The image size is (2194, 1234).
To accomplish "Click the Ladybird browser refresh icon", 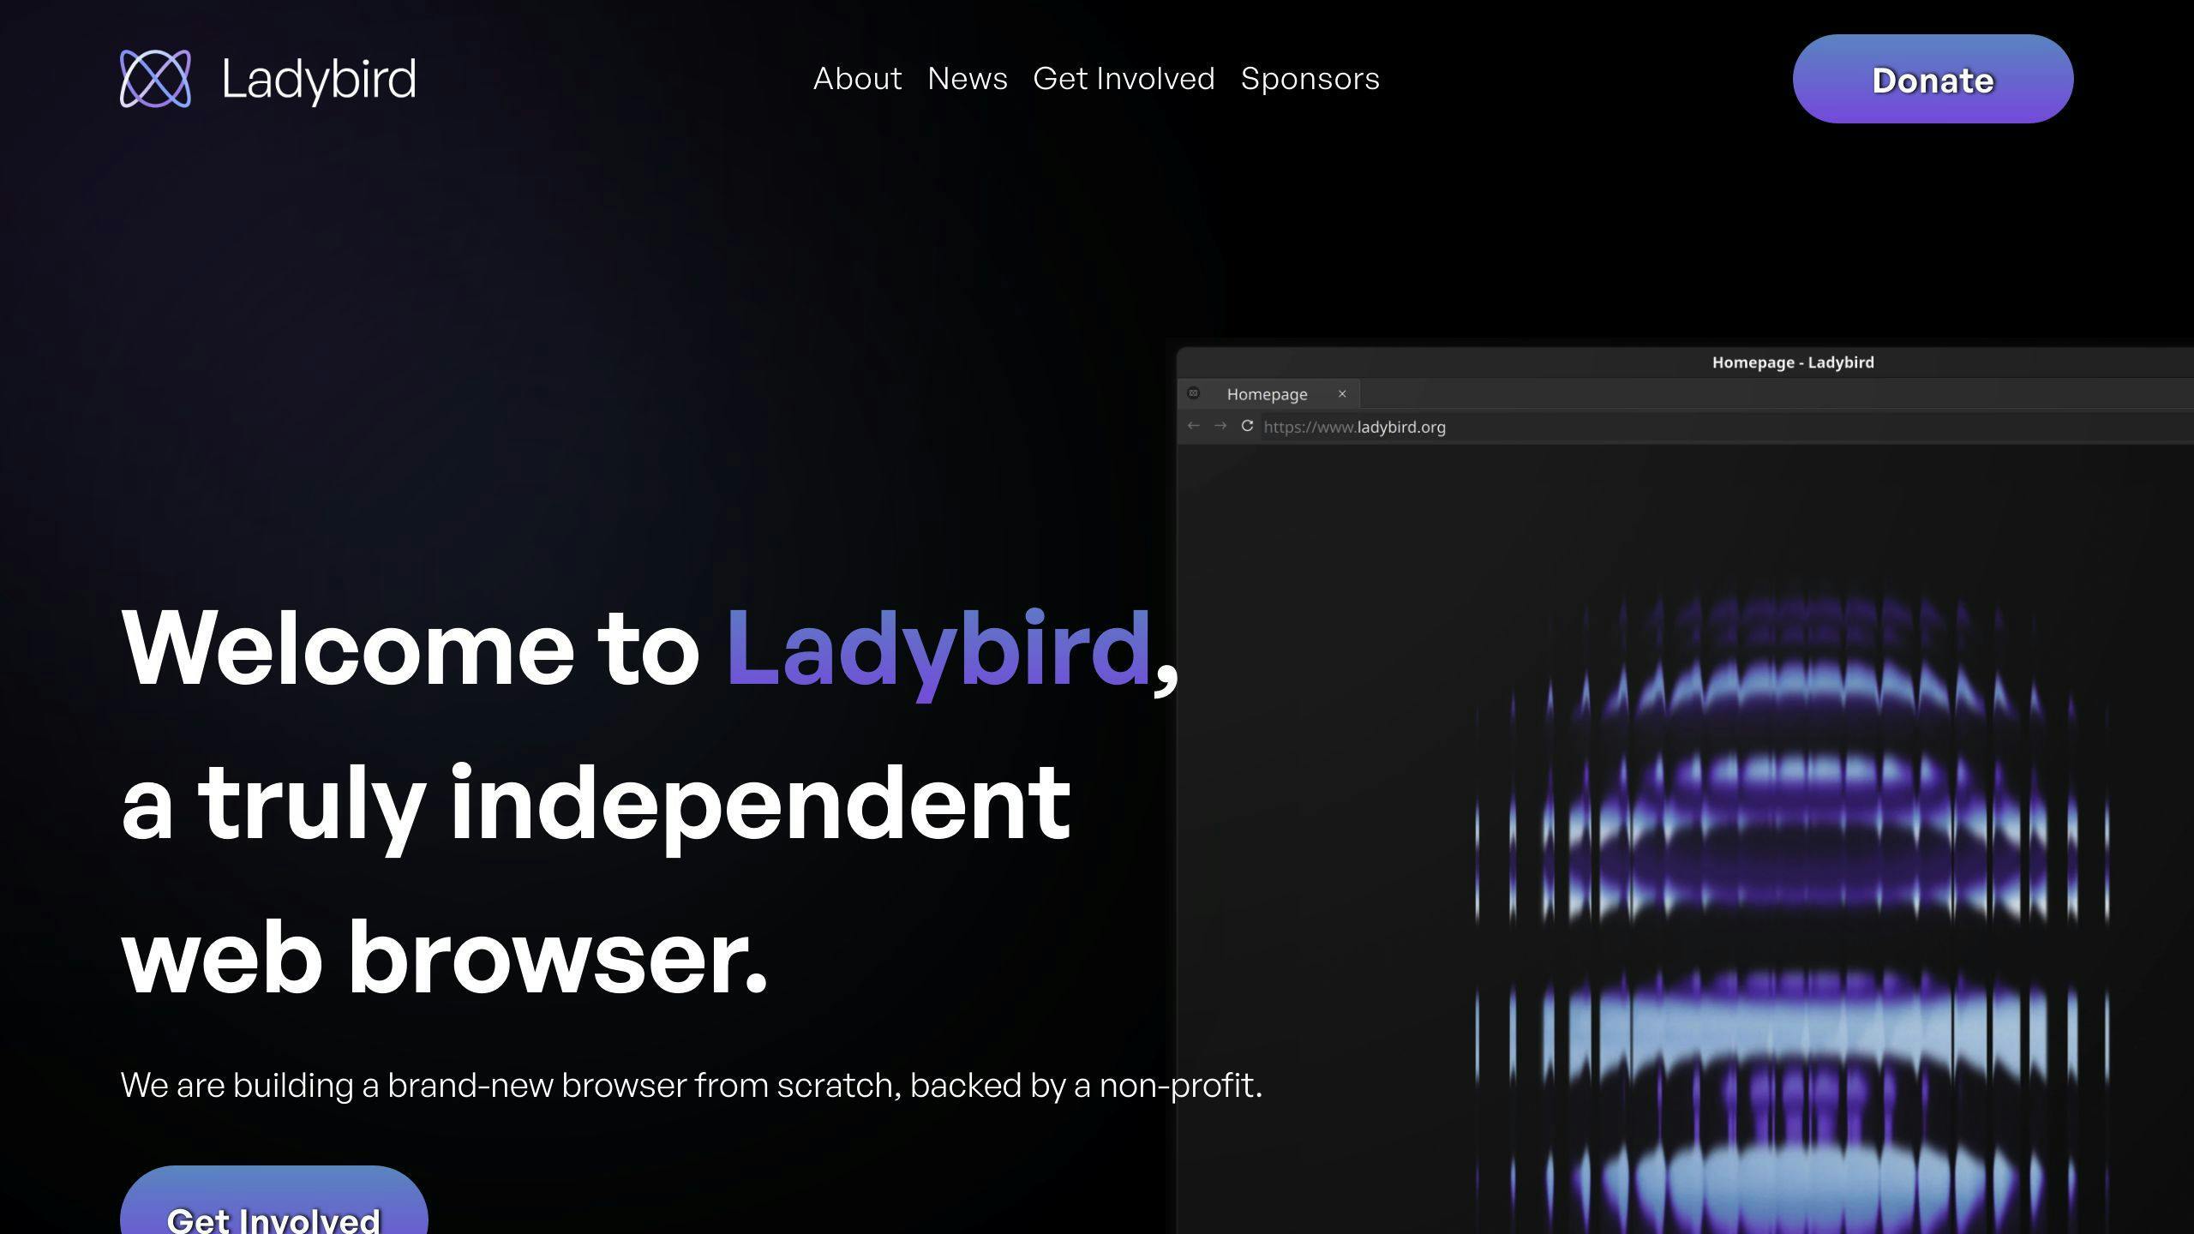I will pyautogui.click(x=1246, y=428).
